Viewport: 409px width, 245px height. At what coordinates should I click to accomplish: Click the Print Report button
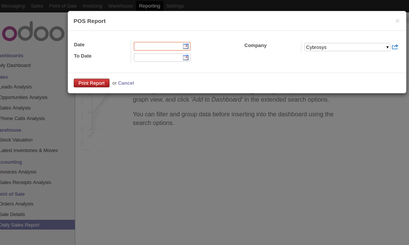click(91, 83)
